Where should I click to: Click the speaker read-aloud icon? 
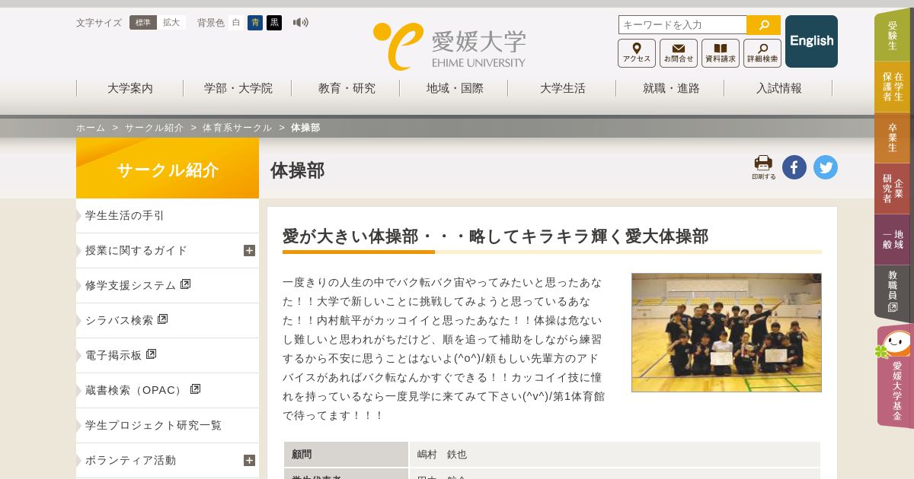tap(301, 23)
